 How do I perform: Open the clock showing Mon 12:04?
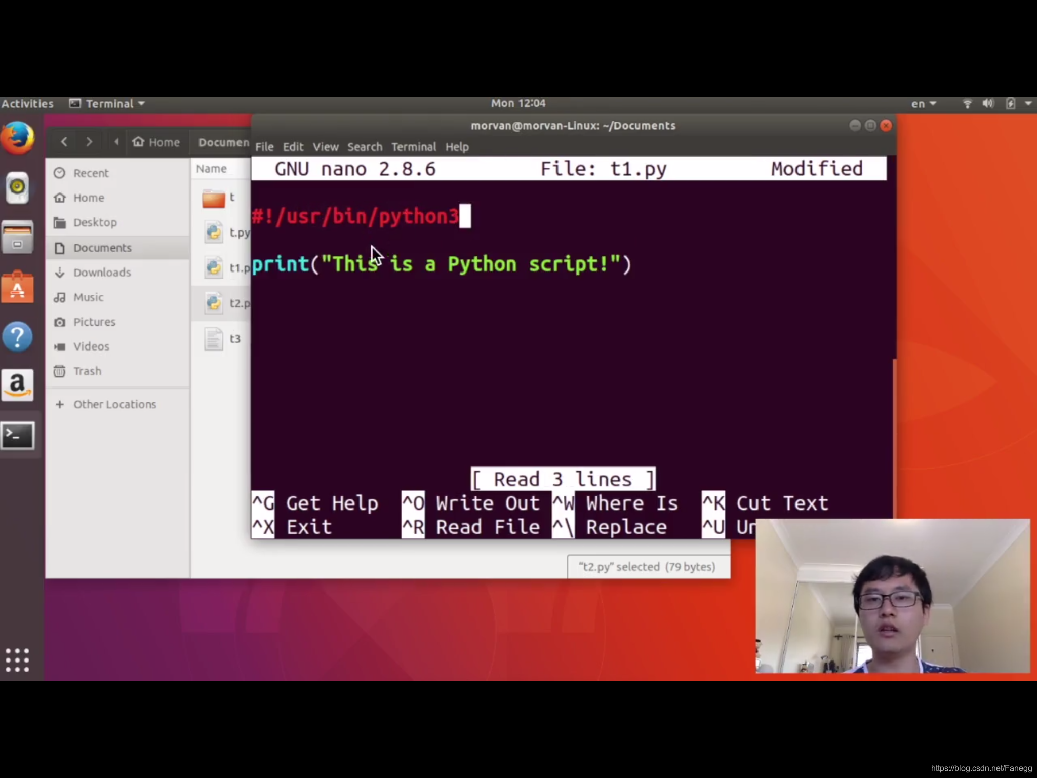518,103
